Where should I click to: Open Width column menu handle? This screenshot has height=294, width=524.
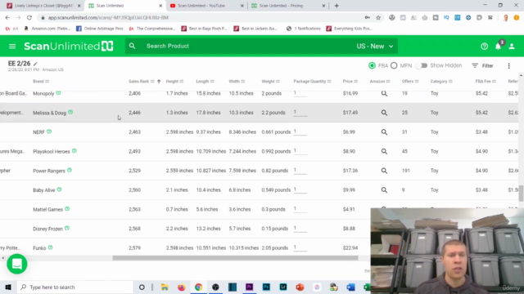point(243,82)
